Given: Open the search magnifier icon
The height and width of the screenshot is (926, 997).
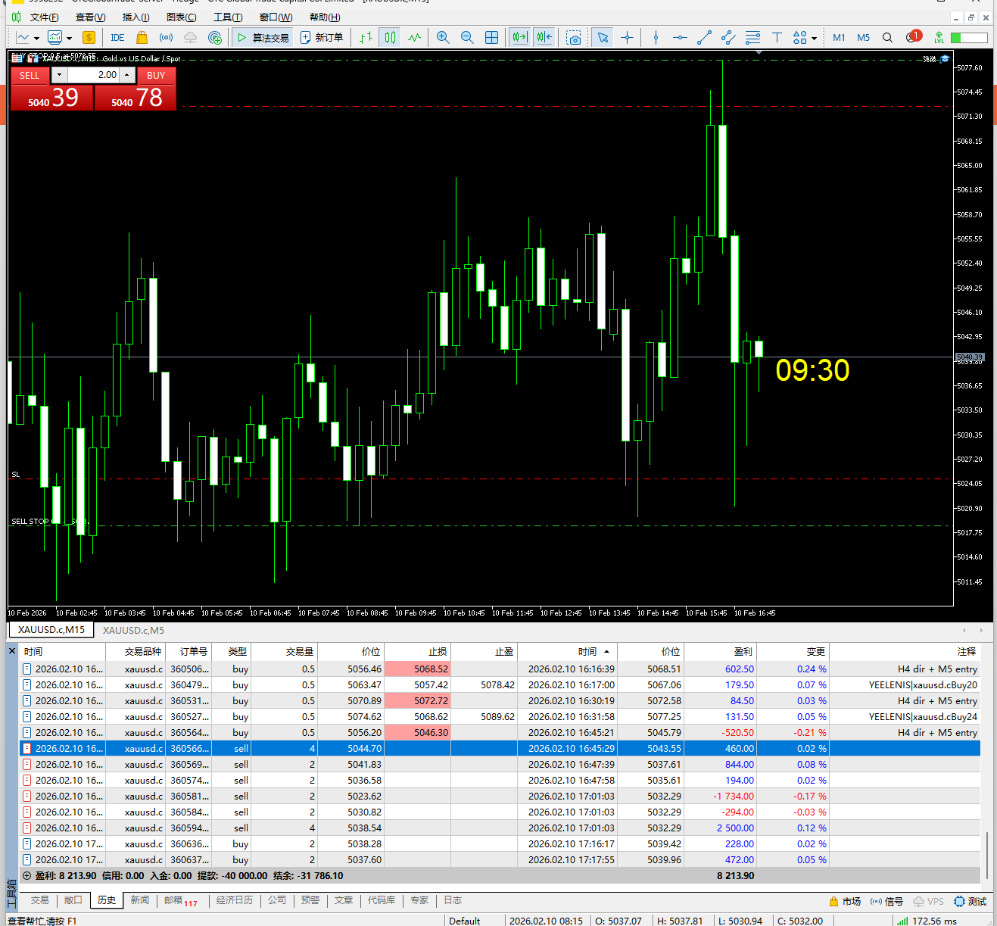Looking at the screenshot, I should (x=887, y=37).
